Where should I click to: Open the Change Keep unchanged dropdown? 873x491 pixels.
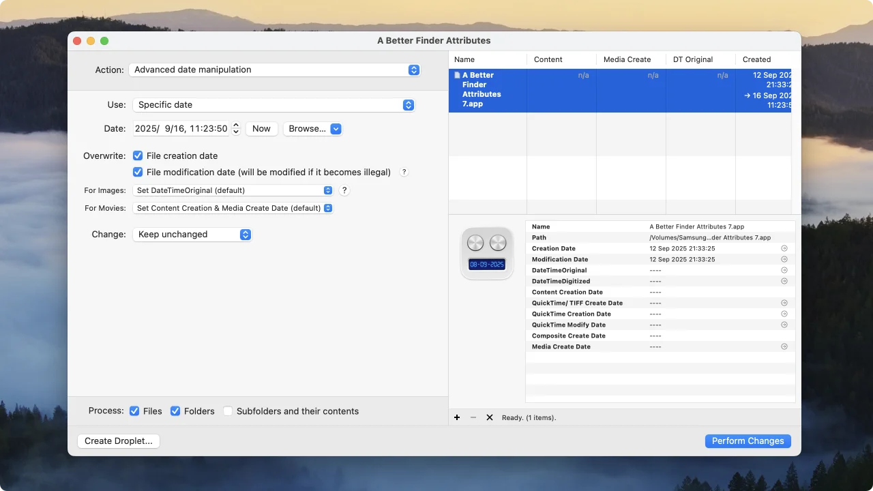[x=192, y=235]
